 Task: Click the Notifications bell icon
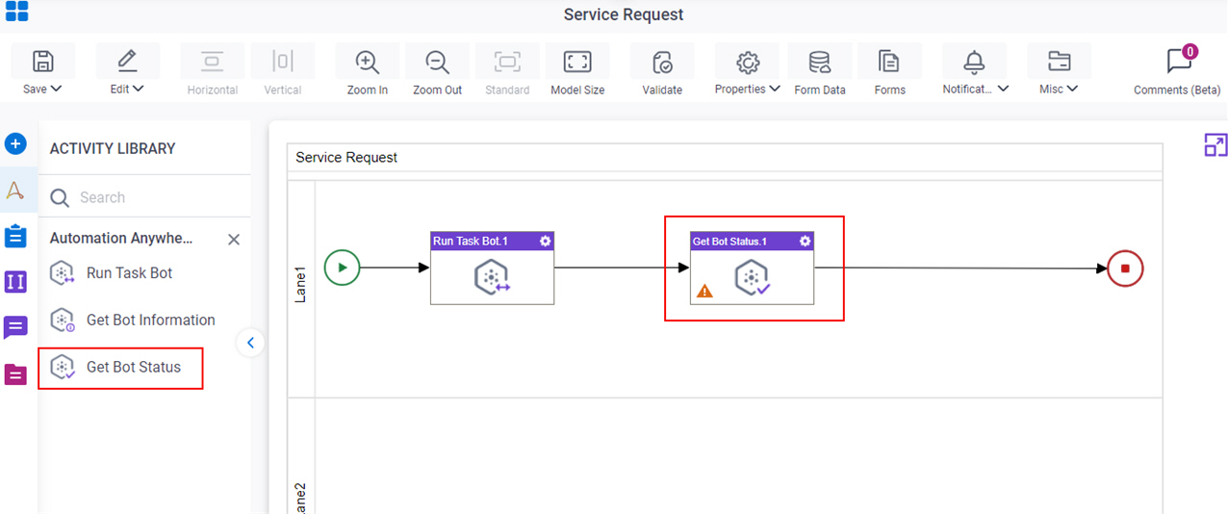click(x=975, y=63)
